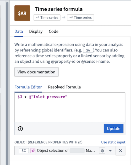Click the arrow between Time series chips
The width and height of the screenshot is (131, 165).
[64, 17]
